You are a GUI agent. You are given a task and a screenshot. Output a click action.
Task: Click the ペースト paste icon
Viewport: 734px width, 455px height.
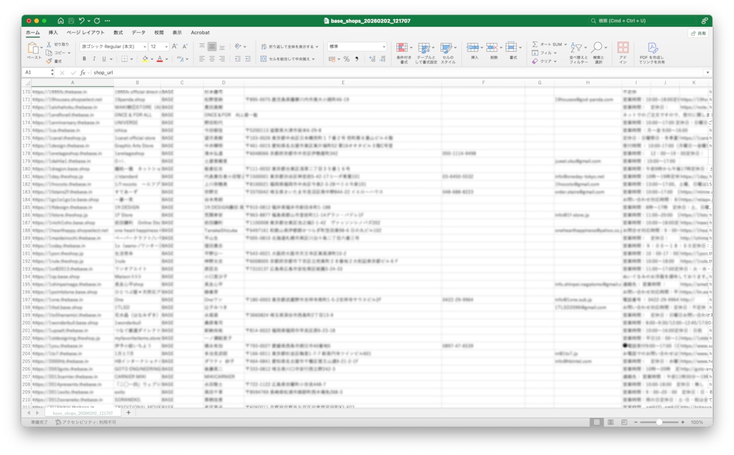point(32,48)
